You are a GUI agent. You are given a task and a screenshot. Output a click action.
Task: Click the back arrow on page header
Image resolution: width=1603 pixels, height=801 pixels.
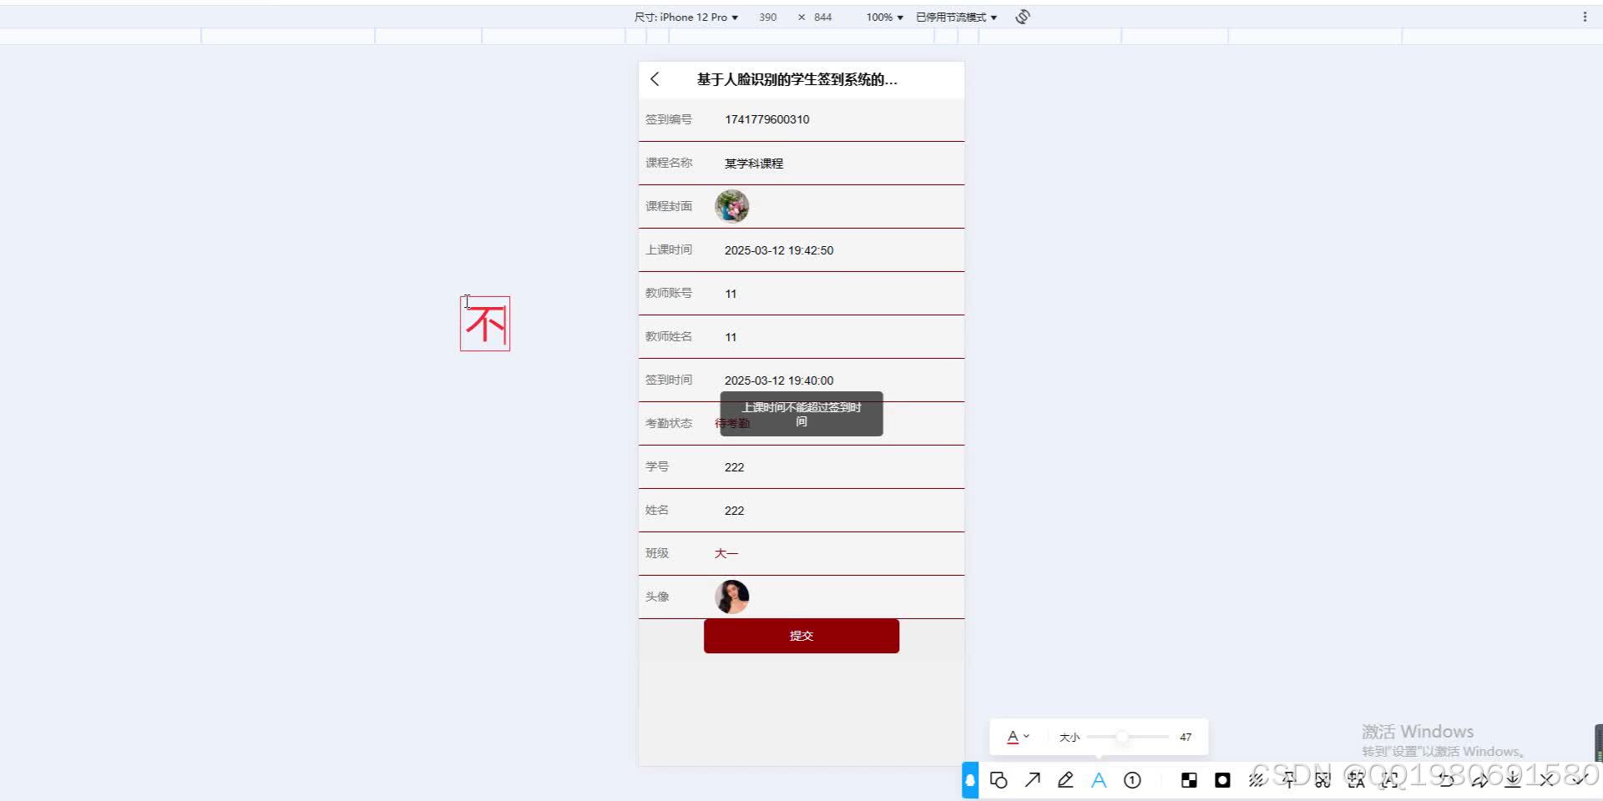655,79
